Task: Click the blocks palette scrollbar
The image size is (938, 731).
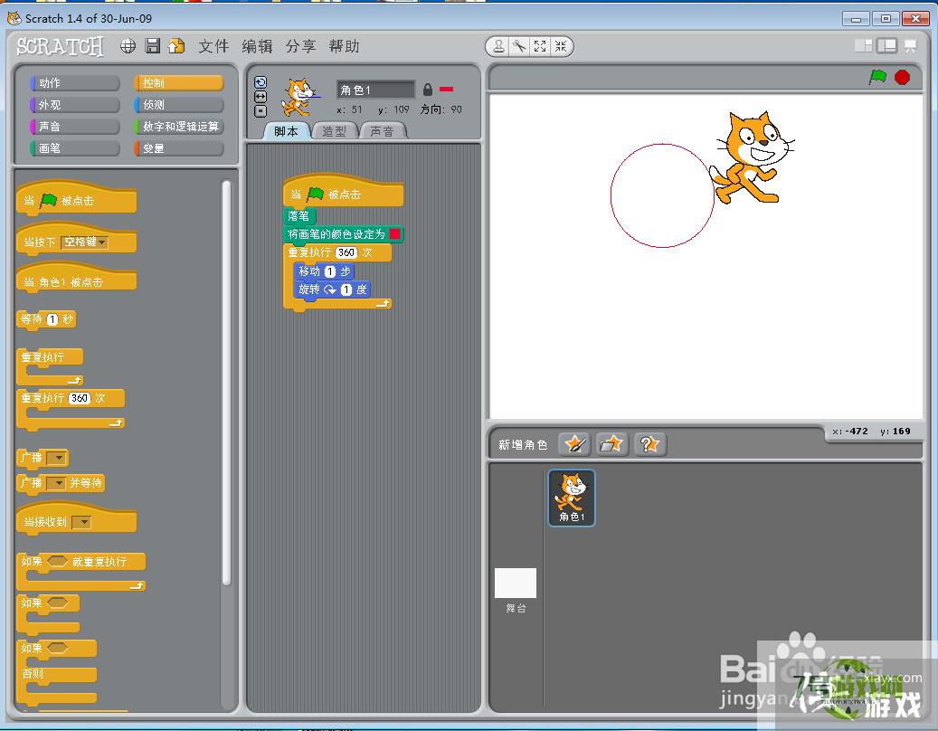Action: (x=226, y=383)
